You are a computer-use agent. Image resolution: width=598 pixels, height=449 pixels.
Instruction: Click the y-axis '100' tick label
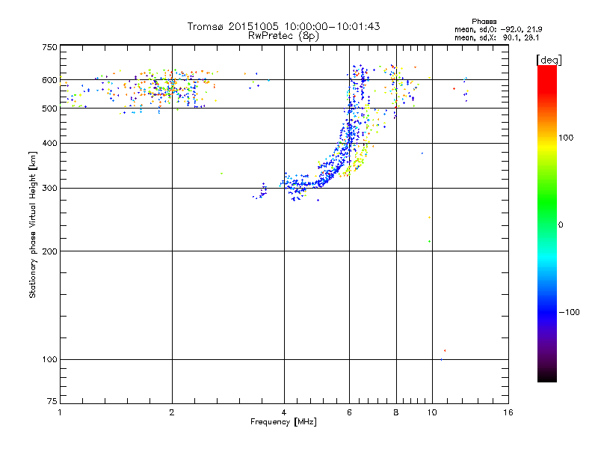pyautogui.click(x=49, y=359)
